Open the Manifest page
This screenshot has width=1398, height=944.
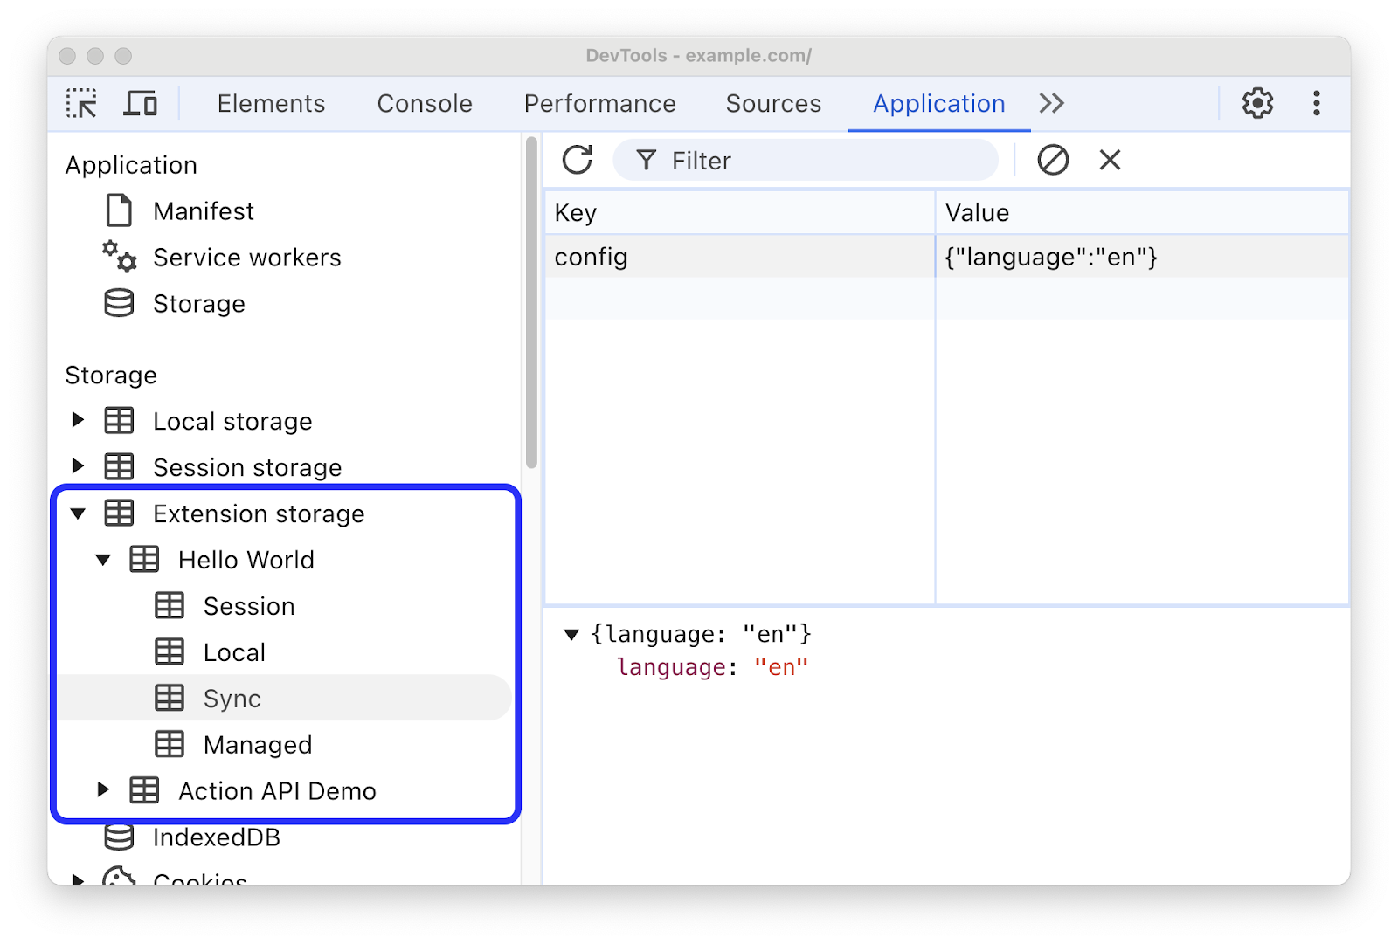point(203,210)
